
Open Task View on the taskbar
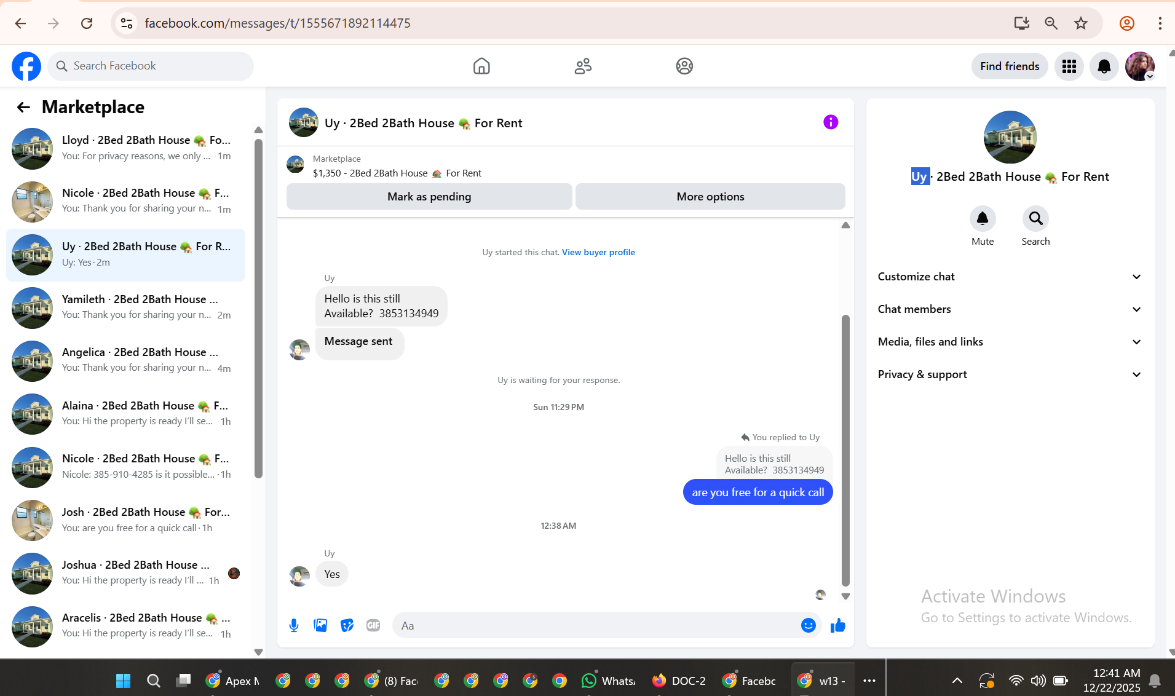183,681
